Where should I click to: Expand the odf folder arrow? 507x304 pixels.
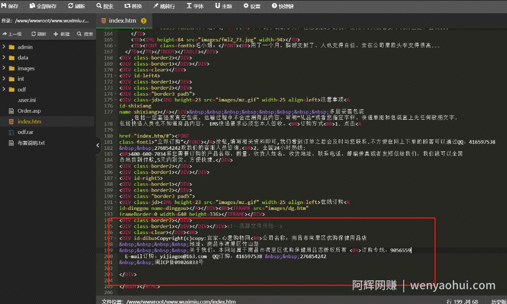pos(4,89)
